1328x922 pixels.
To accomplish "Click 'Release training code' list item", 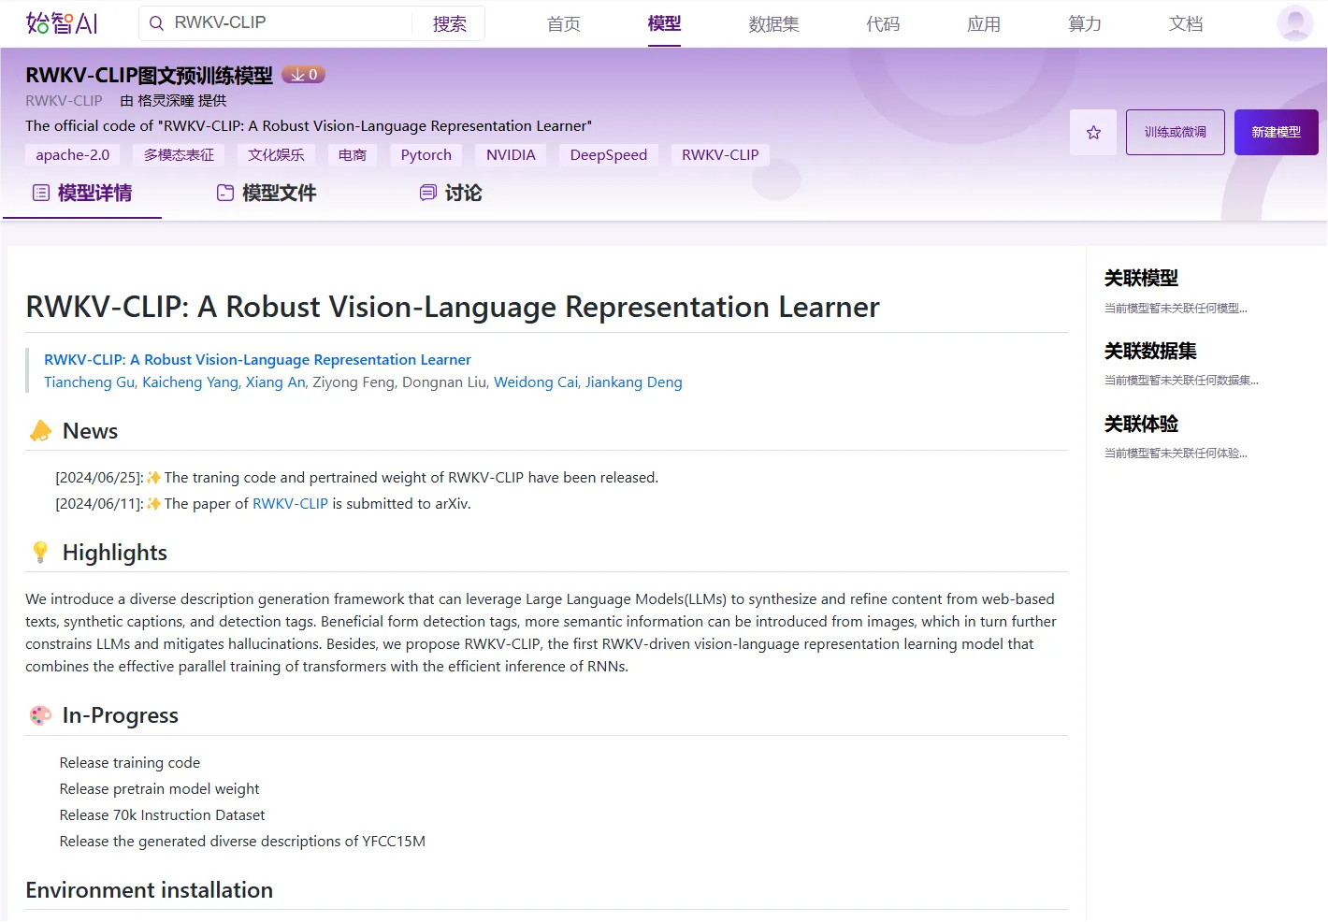I will tap(130, 763).
